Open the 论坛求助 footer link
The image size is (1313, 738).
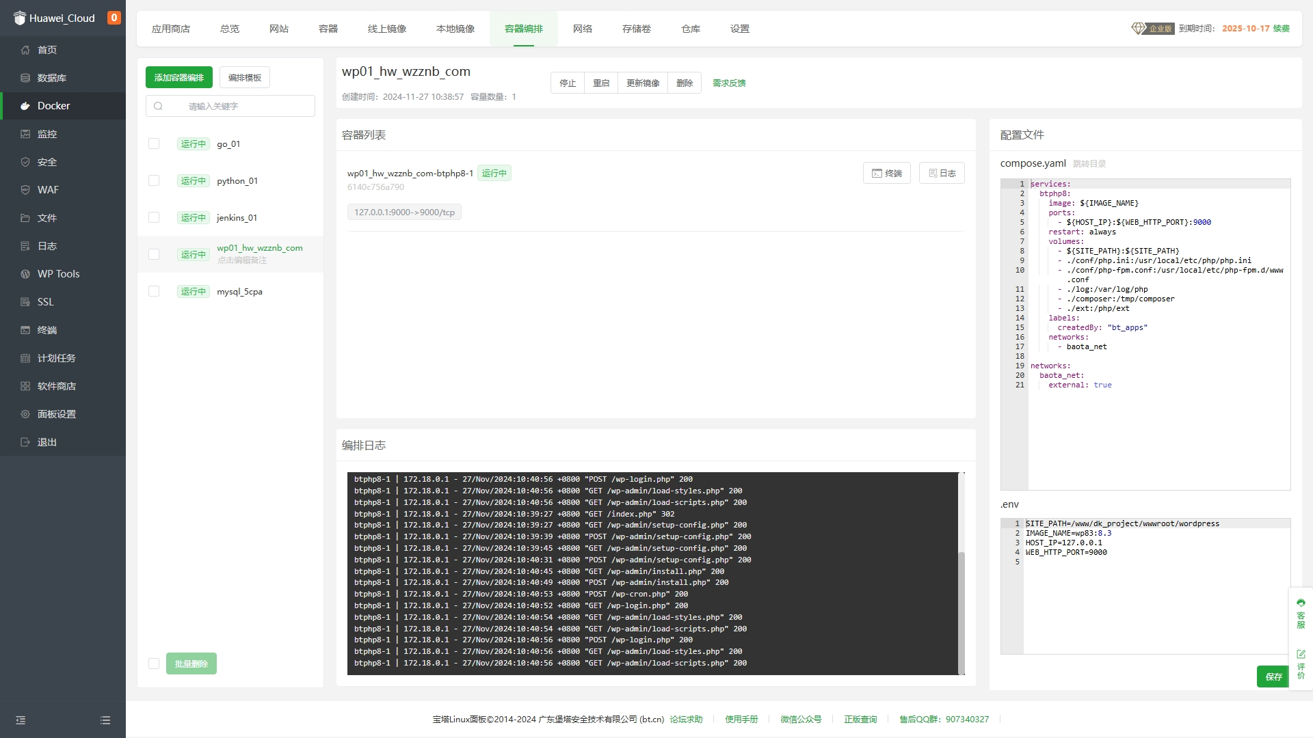point(686,719)
